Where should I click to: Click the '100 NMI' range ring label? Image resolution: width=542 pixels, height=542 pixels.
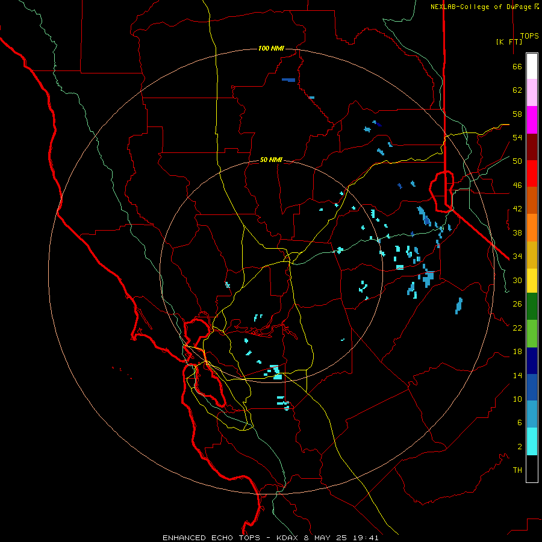(x=271, y=48)
